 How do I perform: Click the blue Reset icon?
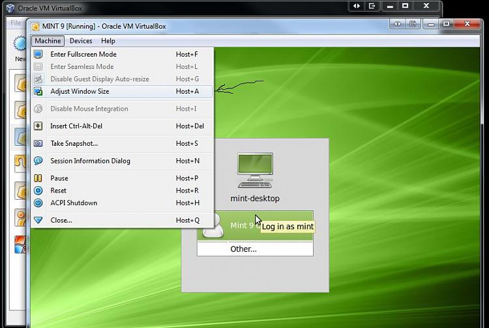coord(38,191)
